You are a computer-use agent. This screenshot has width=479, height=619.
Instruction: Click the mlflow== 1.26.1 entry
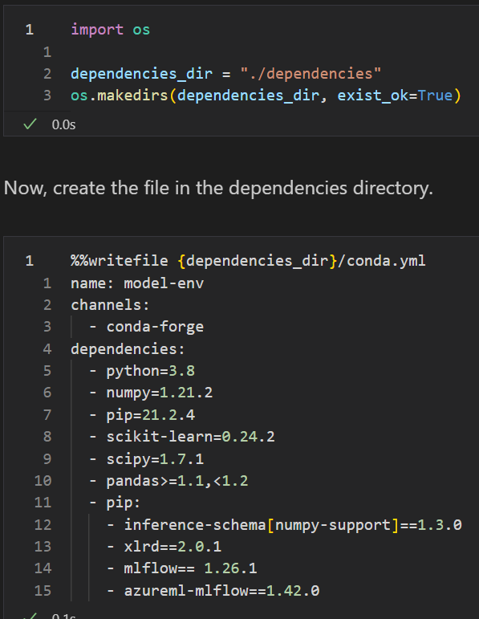pos(191,568)
